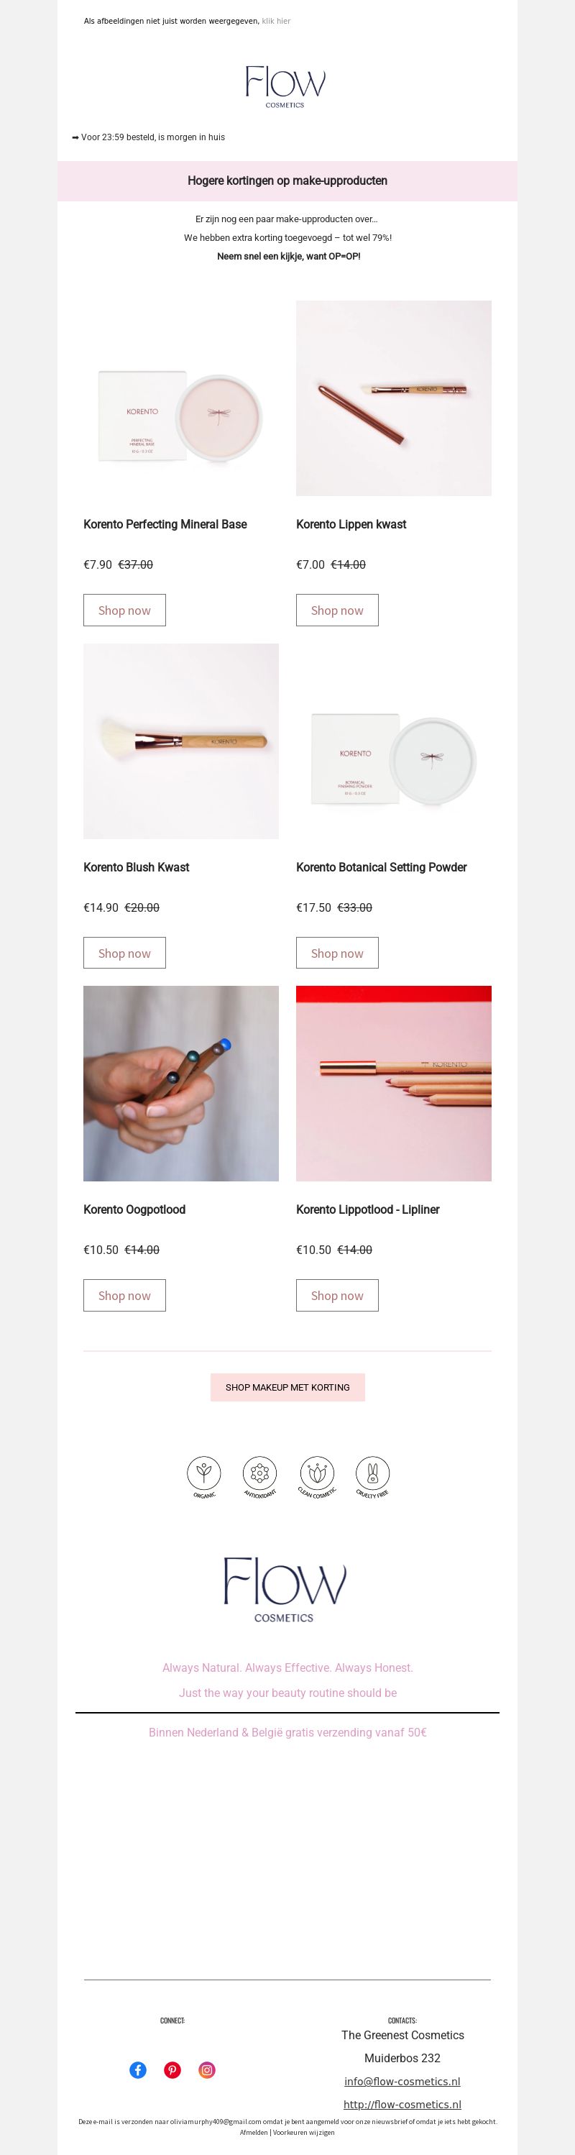
Task: Open the Instagram icon in footer
Action: (206, 2069)
